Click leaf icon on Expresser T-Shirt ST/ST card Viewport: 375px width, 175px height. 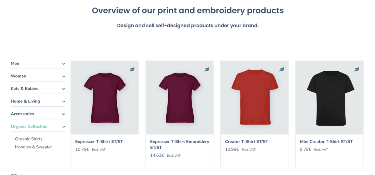click(x=132, y=69)
